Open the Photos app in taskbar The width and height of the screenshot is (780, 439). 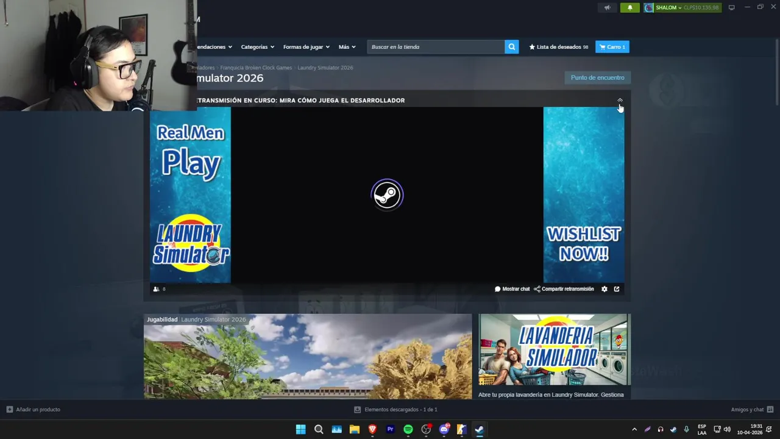click(x=336, y=429)
